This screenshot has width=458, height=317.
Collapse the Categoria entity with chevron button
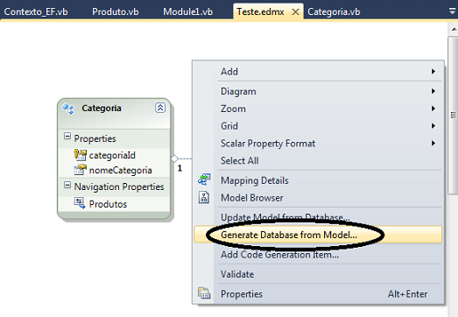[x=160, y=108]
